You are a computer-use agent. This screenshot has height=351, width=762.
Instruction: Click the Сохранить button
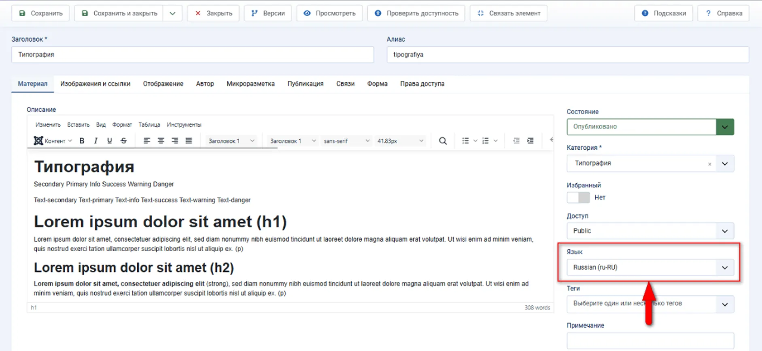[x=40, y=13]
